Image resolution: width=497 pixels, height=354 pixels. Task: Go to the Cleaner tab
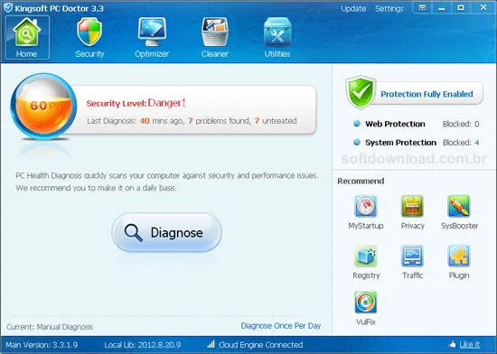(x=214, y=38)
